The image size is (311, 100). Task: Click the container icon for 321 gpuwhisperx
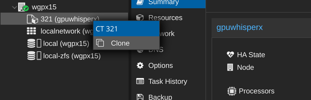(x=32, y=19)
